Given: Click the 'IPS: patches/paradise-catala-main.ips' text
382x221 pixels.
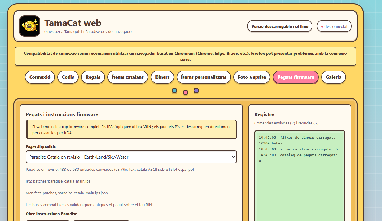Looking at the screenshot, I should point(58,181).
